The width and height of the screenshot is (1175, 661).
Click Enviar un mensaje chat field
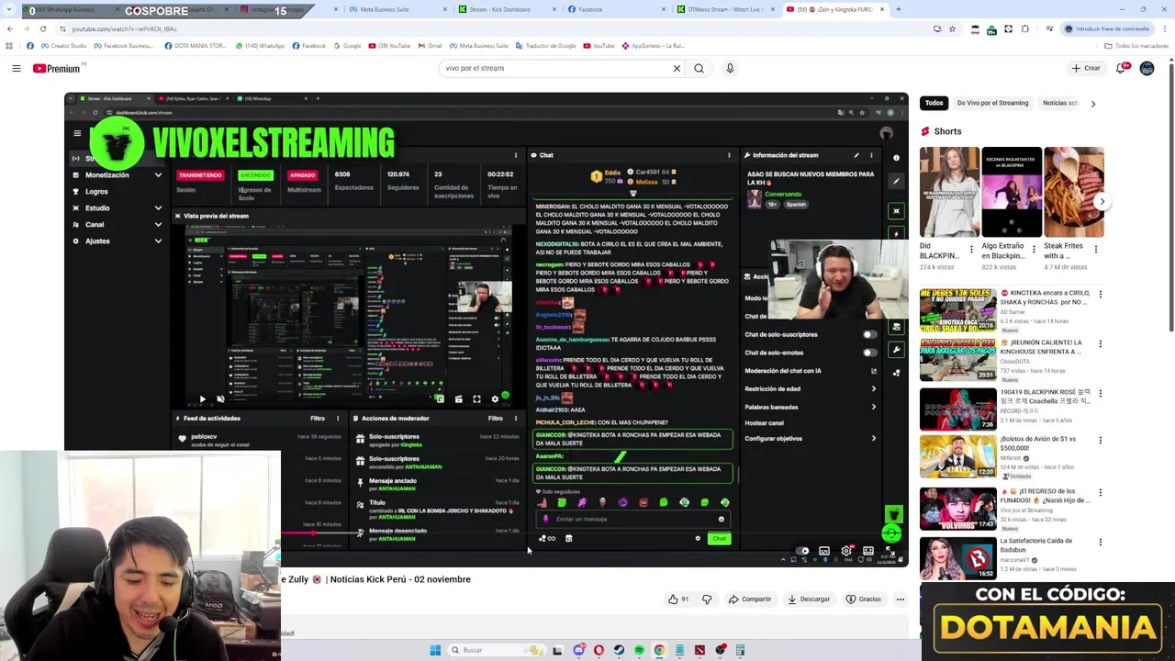point(633,519)
